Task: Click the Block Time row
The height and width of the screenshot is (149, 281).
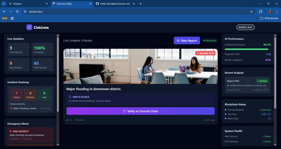Action: (248, 118)
